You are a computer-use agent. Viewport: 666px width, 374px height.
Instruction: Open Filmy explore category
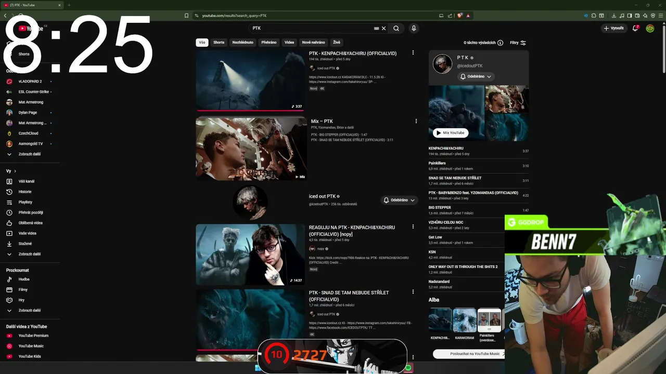(x=23, y=290)
